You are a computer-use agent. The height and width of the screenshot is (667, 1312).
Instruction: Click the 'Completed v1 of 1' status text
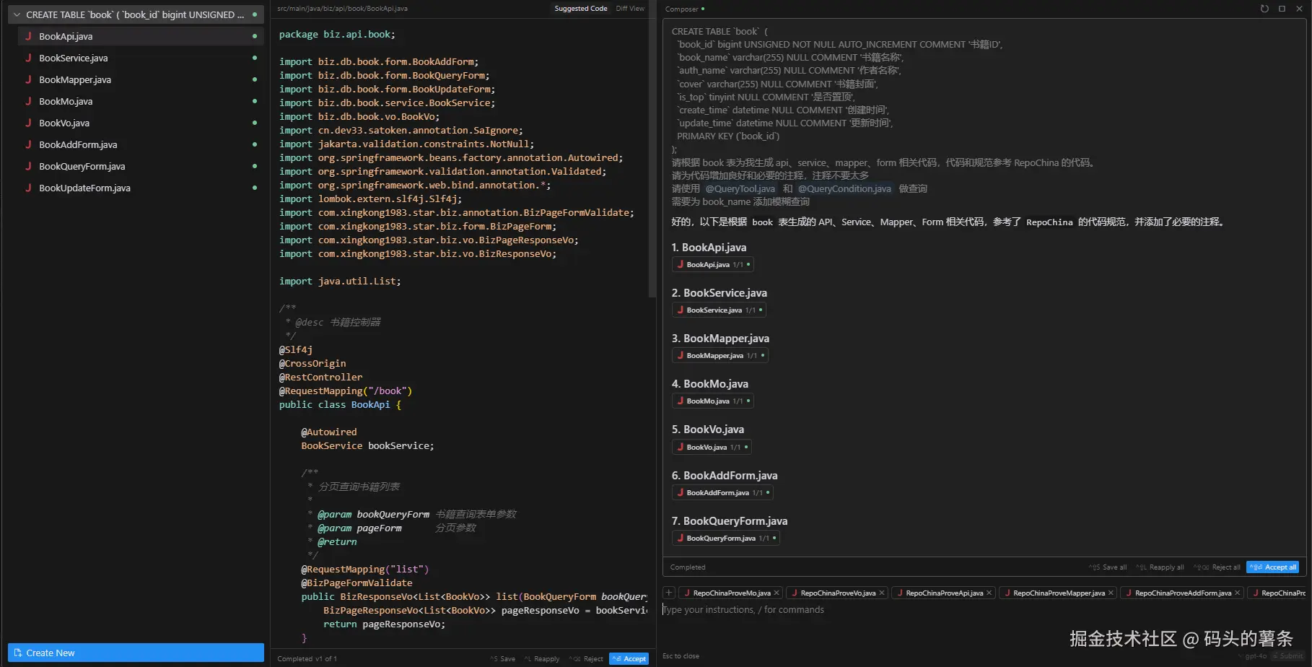[x=307, y=658]
